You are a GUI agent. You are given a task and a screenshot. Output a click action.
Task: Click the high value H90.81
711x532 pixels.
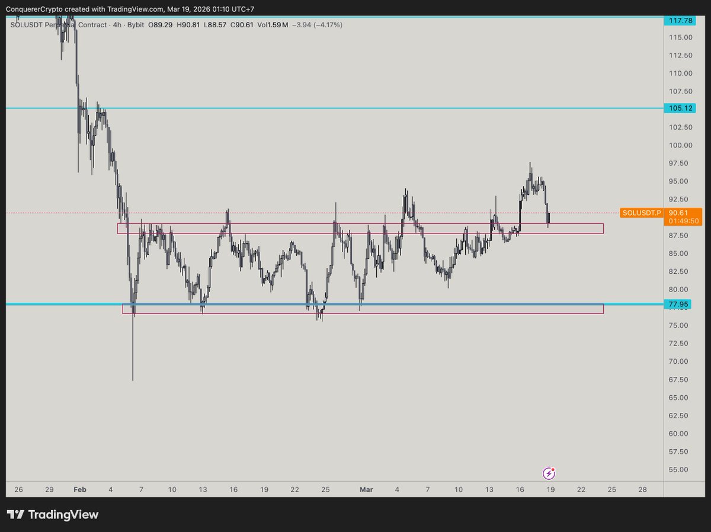[x=187, y=25]
